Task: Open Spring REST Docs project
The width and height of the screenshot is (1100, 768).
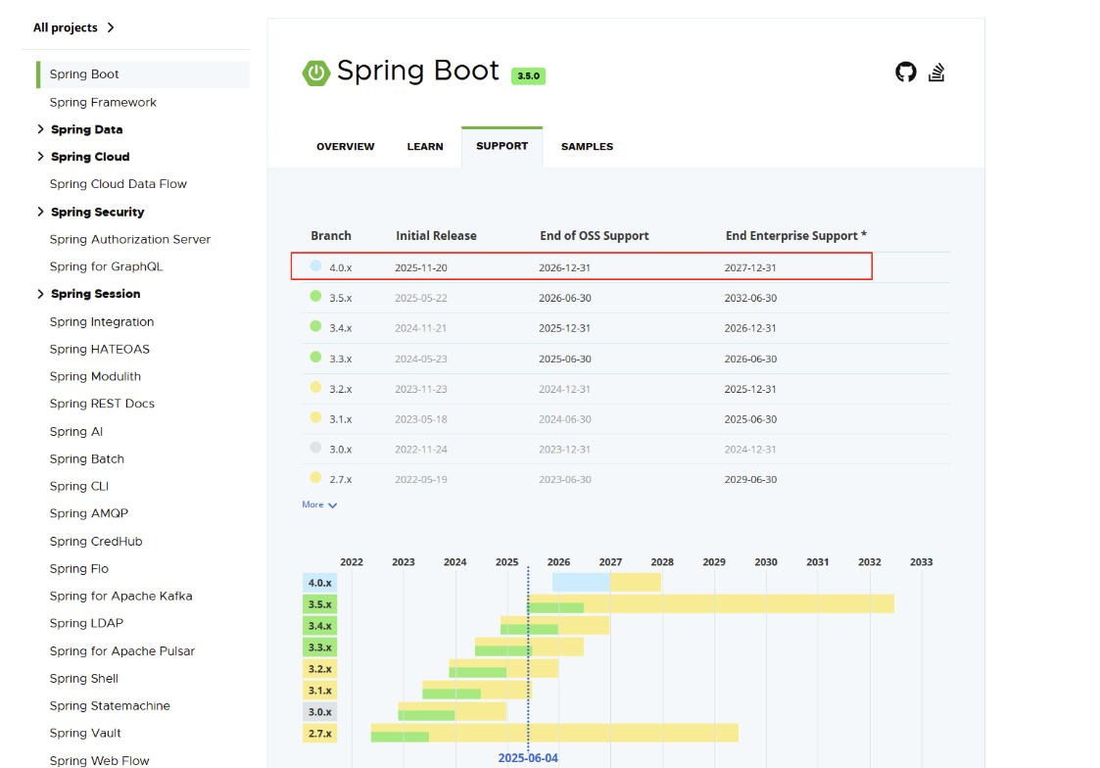Action: [x=103, y=404]
